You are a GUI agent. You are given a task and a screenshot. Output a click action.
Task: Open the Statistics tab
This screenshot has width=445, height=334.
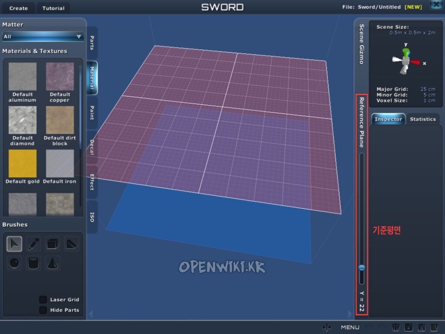point(423,119)
